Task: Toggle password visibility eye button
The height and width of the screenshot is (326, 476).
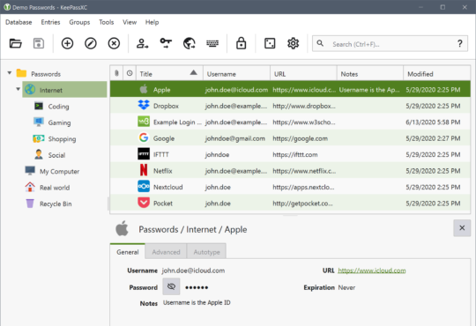Action: 171,286
